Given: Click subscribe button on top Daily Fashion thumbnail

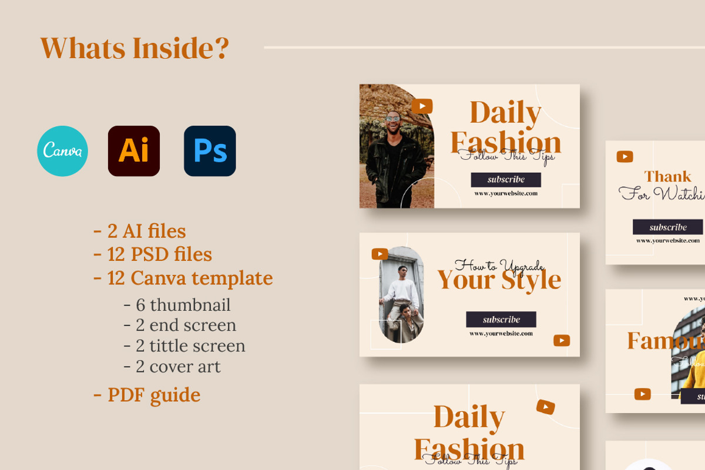Looking at the screenshot, I should [x=506, y=179].
